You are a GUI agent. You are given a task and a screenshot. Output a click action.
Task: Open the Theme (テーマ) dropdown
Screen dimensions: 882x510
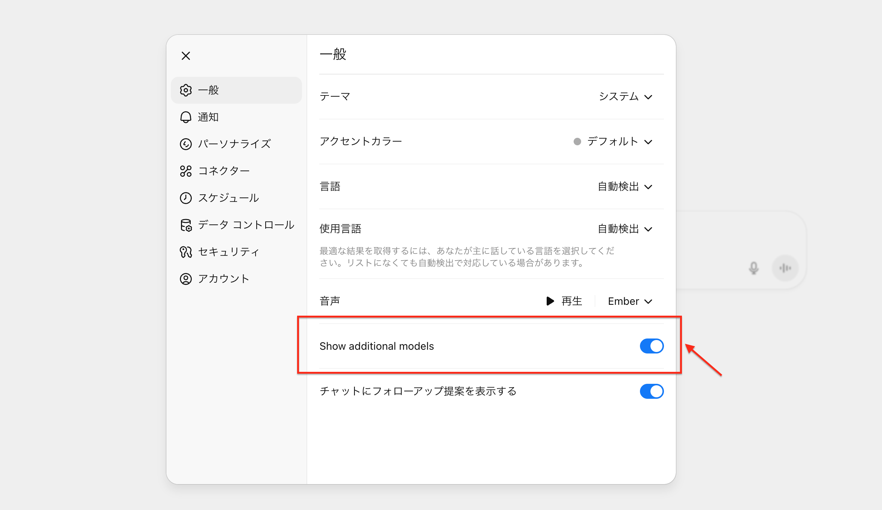(625, 97)
